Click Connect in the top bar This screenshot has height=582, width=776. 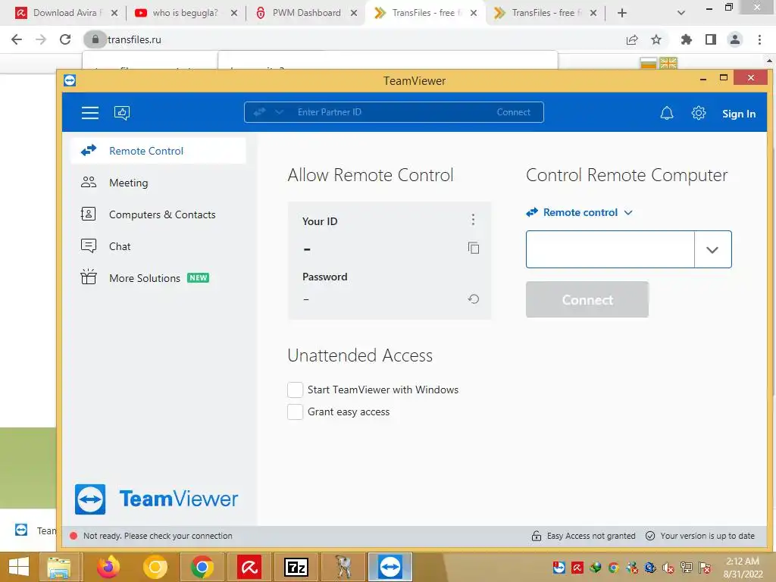[513, 112]
